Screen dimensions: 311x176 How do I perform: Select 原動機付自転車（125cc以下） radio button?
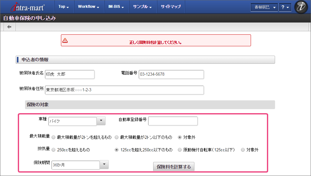180,150
